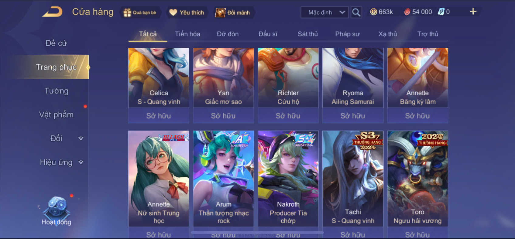
Task: Open the Tướng sidebar menu
Action: (56, 91)
